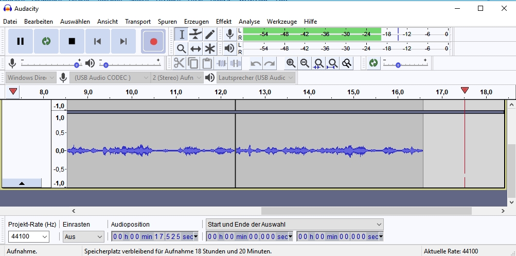This screenshot has height=256, width=516.
Task: Click the timeline pin at ruler start
Action: [13, 91]
